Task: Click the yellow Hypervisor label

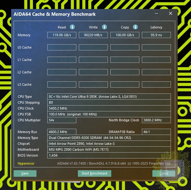Action: pyautogui.click(x=26, y=163)
